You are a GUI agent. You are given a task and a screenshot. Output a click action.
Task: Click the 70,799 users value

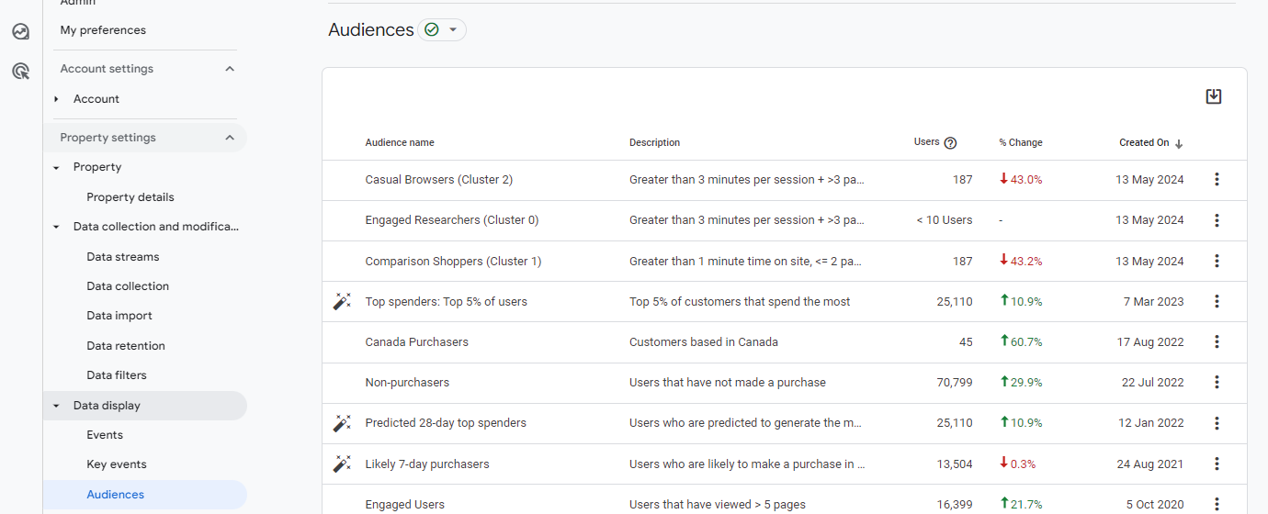[955, 383]
